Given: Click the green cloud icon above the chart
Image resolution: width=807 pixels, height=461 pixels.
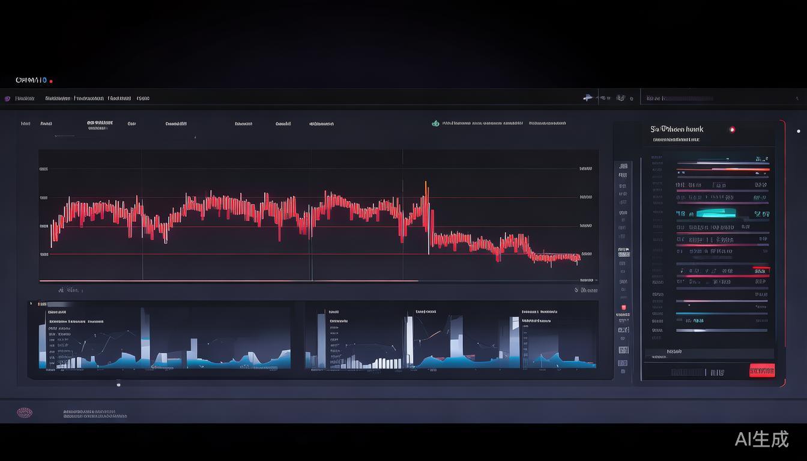Looking at the screenshot, I should (x=435, y=124).
